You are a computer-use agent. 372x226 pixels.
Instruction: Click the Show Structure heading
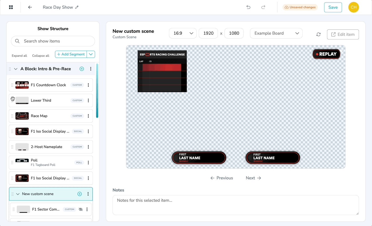[x=53, y=29]
